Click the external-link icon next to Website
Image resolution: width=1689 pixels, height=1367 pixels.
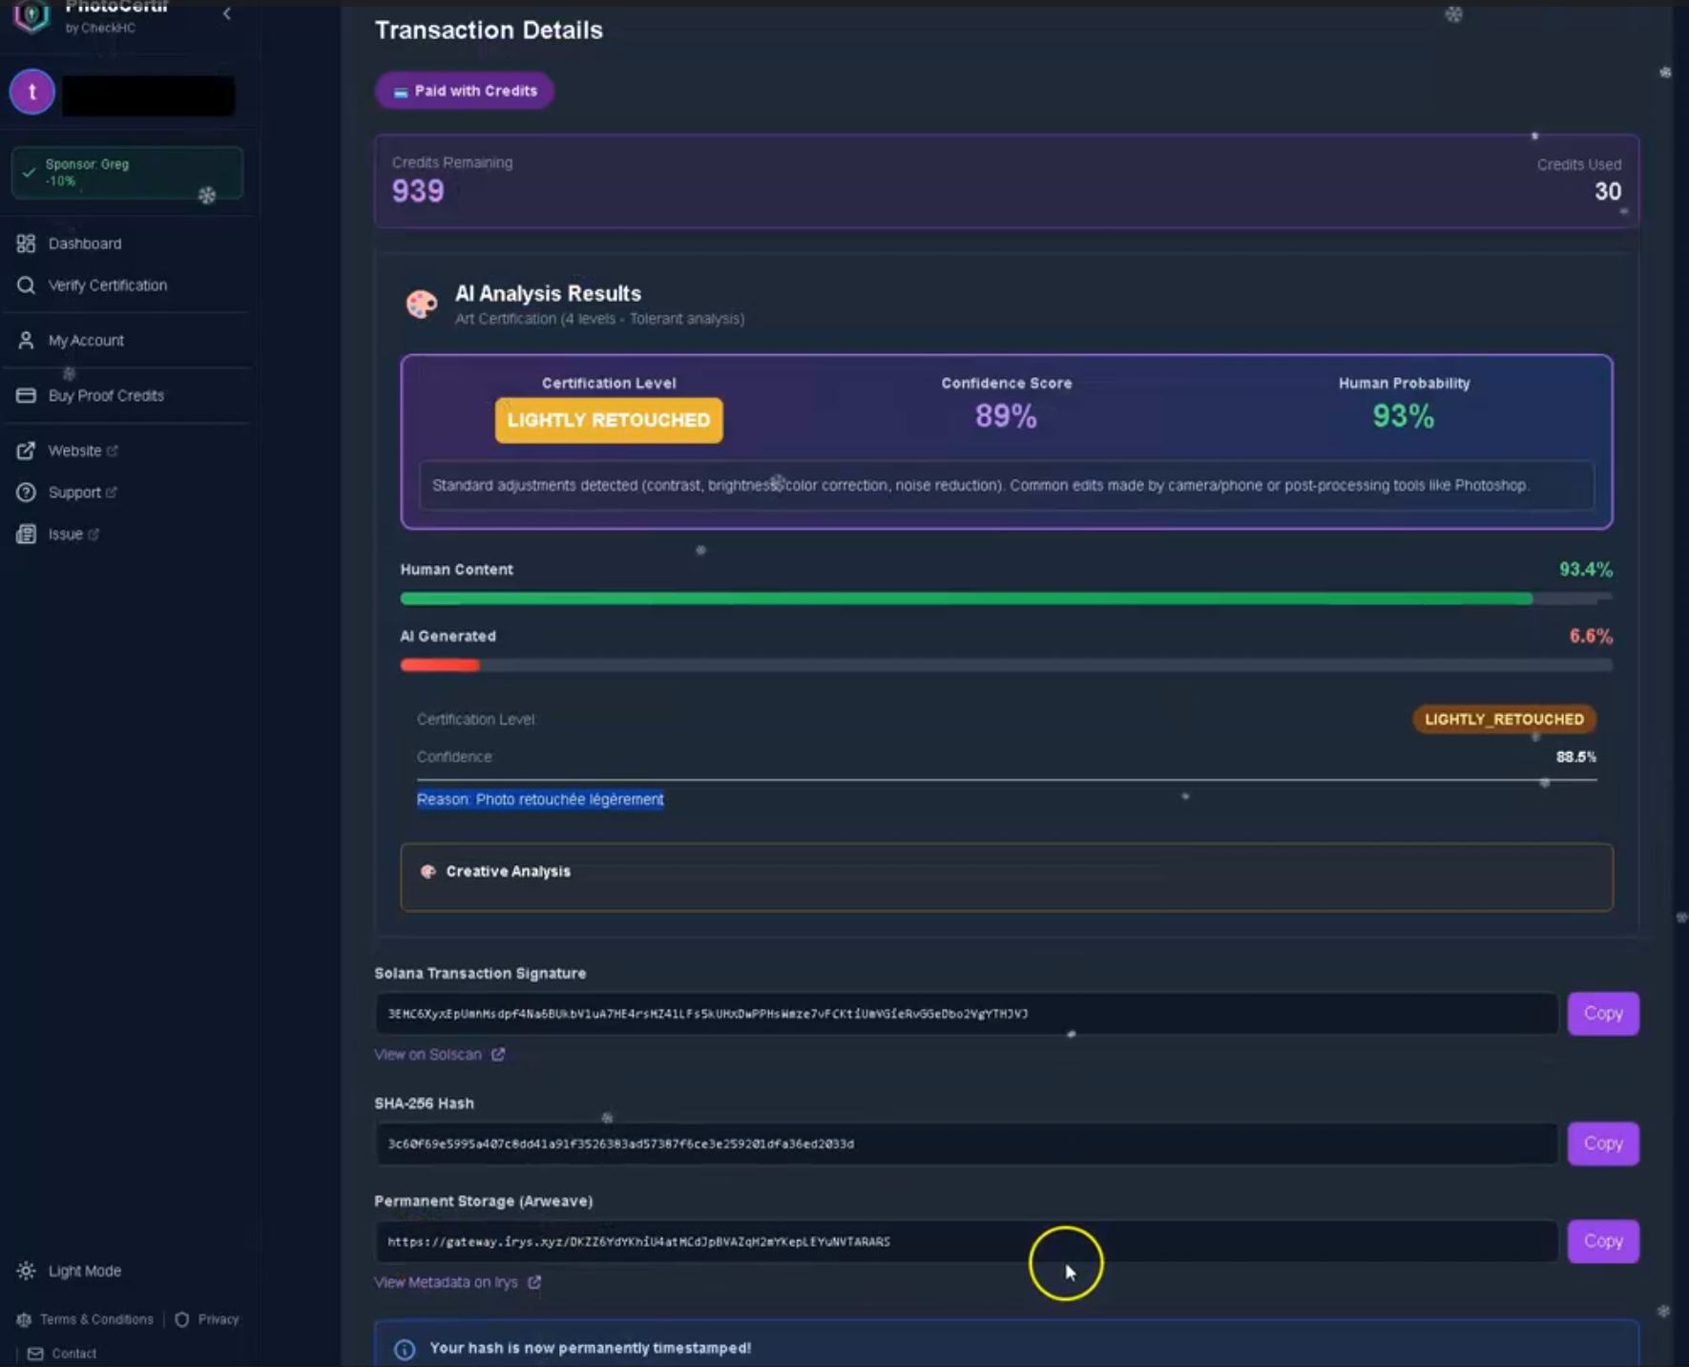pos(112,451)
